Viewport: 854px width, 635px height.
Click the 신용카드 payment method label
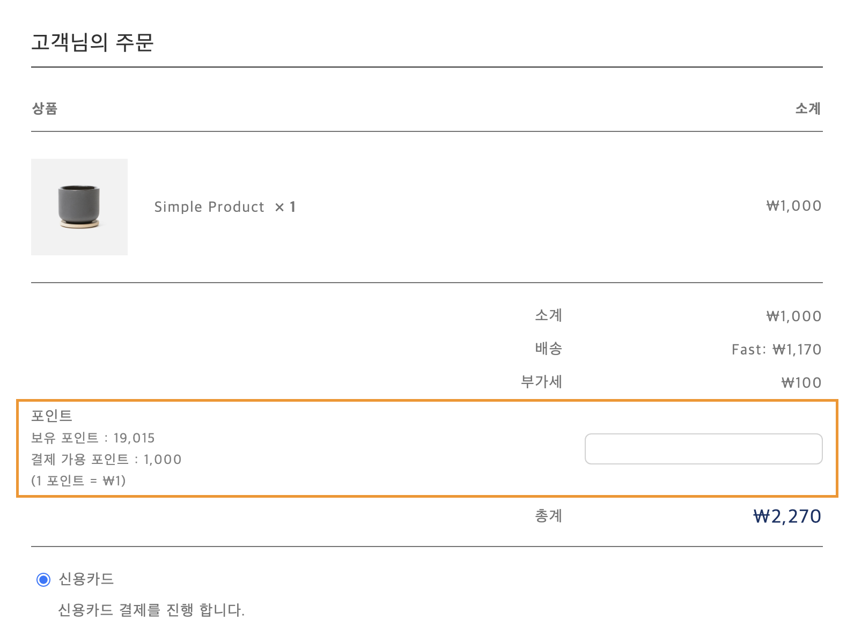pyautogui.click(x=86, y=579)
